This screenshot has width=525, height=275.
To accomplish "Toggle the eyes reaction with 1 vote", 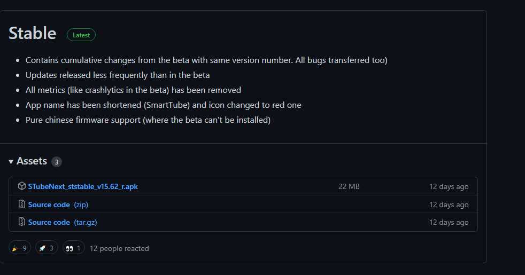I will tap(74, 248).
